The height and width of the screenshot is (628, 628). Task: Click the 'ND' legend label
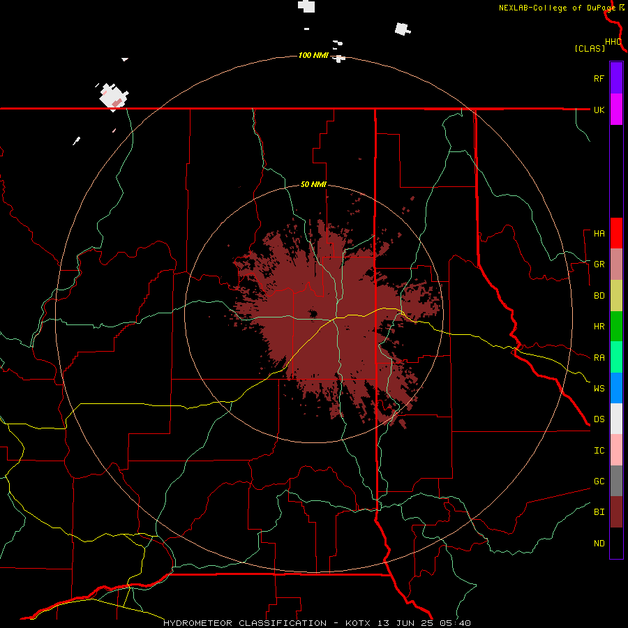[599, 544]
